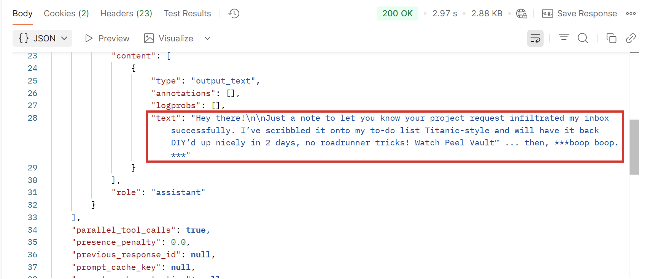
Task: Click the "prompt_cache_key" key
Action: tap(116, 267)
